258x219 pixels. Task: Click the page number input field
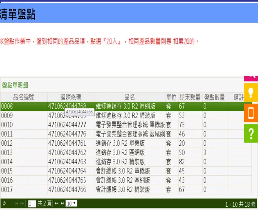[x=32, y=204]
